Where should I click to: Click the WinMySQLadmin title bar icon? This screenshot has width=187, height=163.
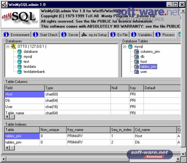(5, 5)
